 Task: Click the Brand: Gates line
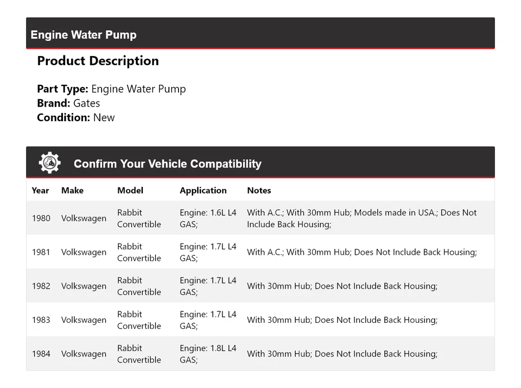[68, 103]
